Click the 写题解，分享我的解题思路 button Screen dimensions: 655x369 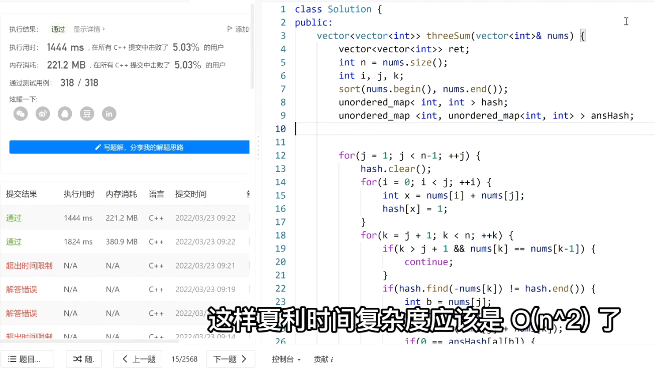129,147
